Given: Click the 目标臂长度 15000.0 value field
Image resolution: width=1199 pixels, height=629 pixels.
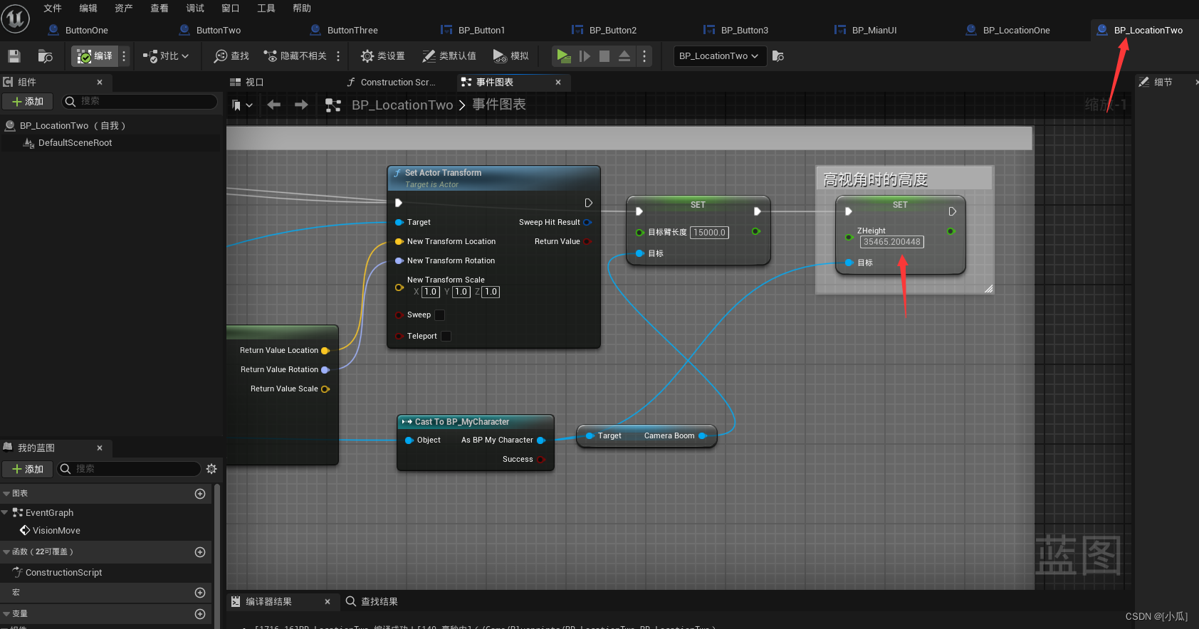Looking at the screenshot, I should pyautogui.click(x=709, y=233).
